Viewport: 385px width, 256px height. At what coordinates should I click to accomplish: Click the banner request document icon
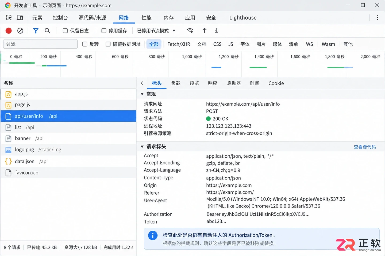click(9, 139)
